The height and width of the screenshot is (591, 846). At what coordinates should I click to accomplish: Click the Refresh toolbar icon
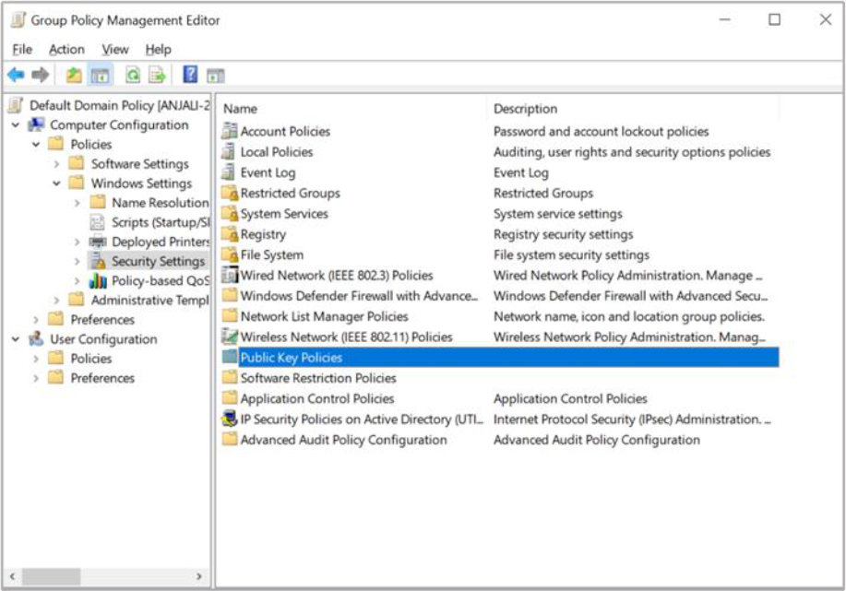133,76
